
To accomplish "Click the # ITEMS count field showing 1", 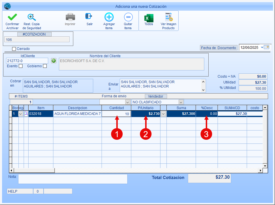I will [x=21, y=102].
